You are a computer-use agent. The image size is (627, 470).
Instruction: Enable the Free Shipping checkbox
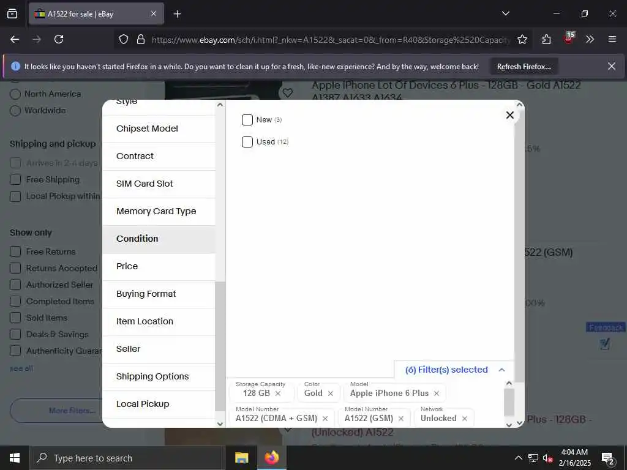[x=15, y=179]
